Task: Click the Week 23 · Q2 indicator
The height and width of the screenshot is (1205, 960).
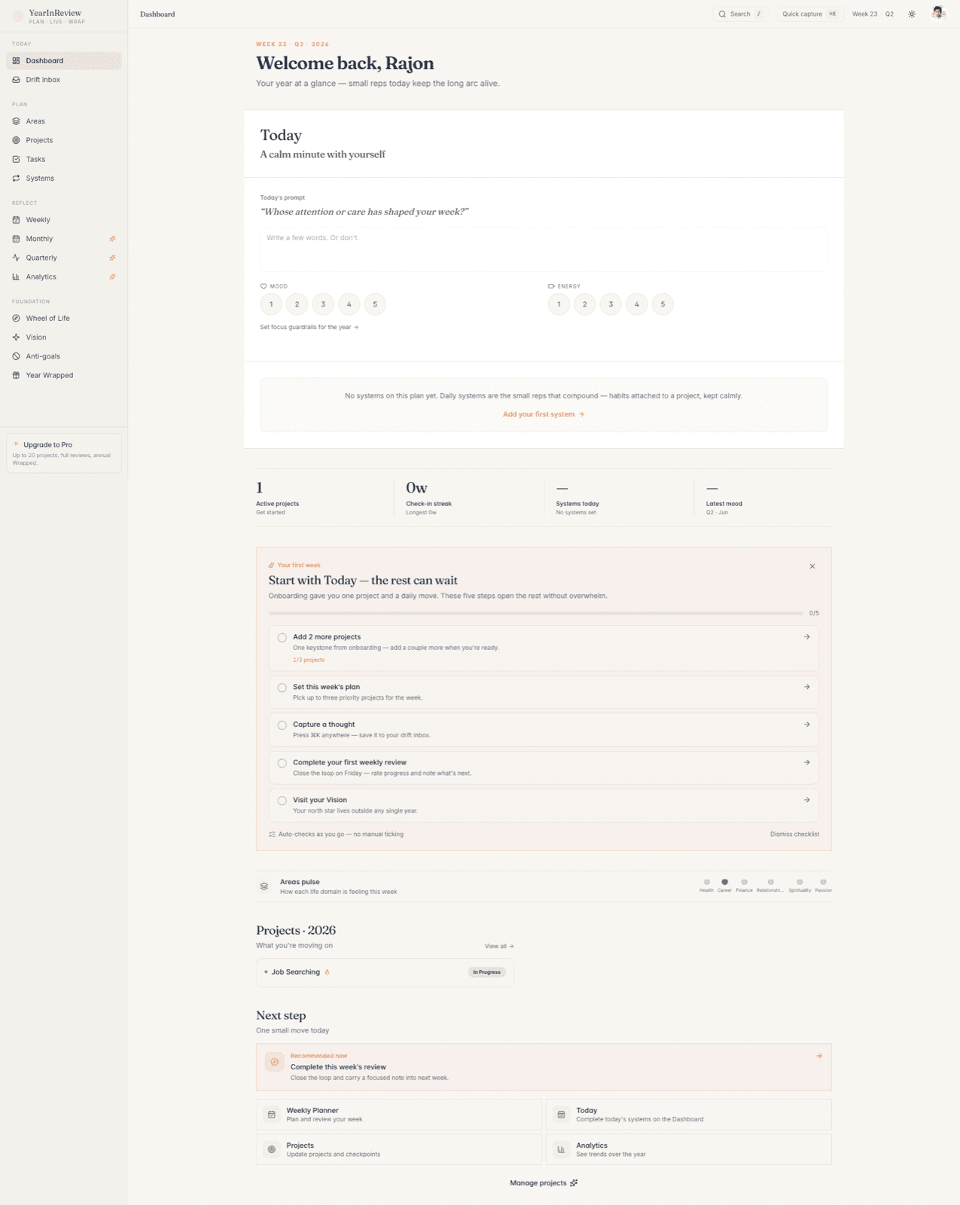Action: 873,14
